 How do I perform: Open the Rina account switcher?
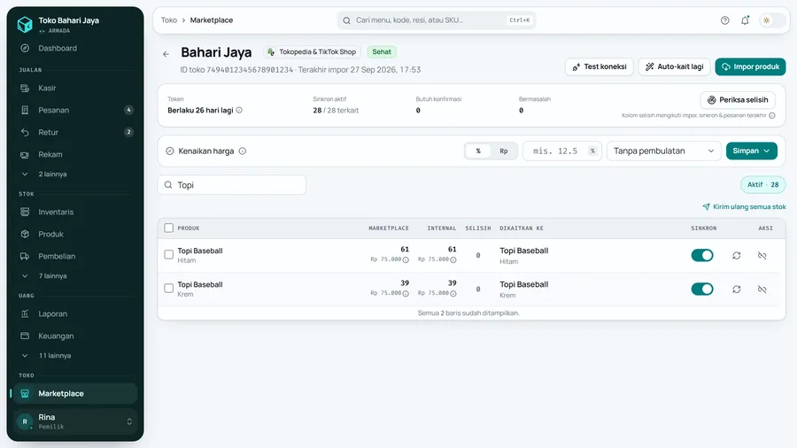click(75, 421)
